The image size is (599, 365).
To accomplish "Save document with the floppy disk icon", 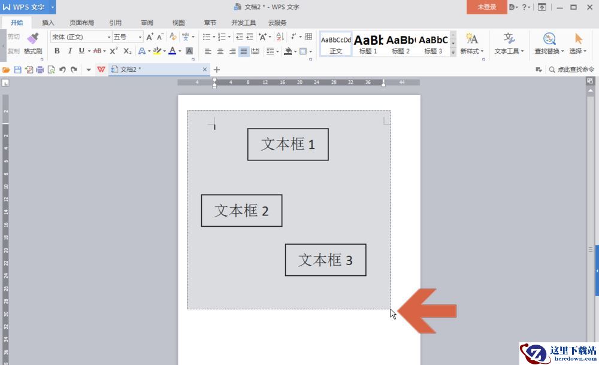I will tap(17, 69).
